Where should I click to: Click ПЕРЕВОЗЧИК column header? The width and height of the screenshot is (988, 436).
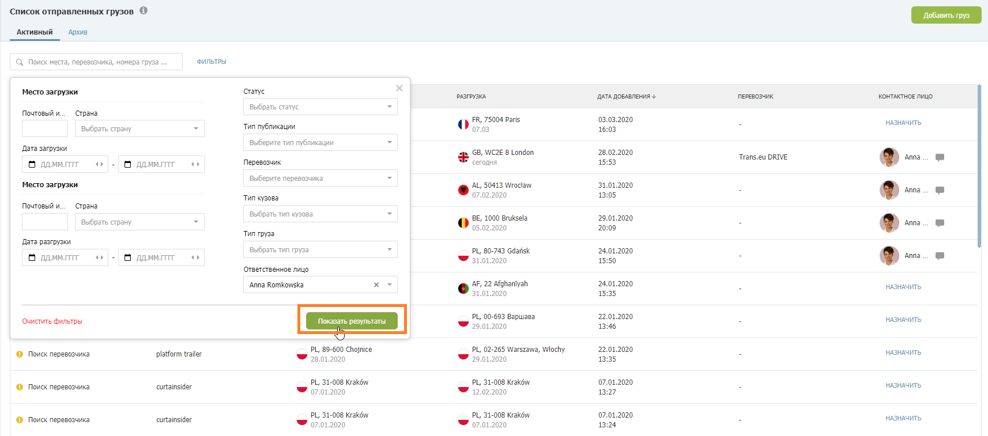pyautogui.click(x=756, y=97)
